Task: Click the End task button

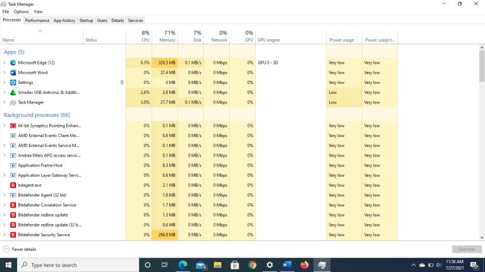Action: (x=467, y=249)
